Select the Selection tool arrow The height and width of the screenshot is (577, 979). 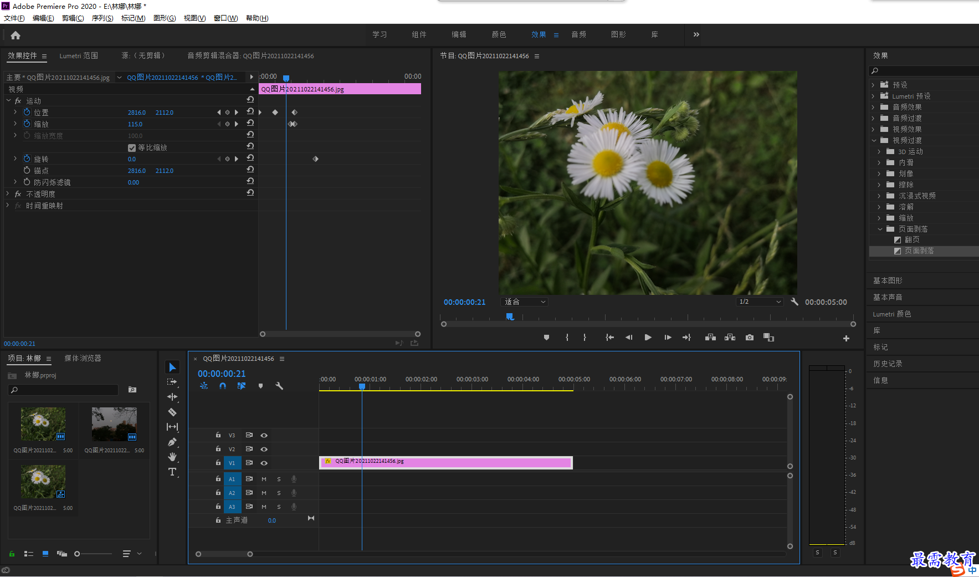coord(172,367)
